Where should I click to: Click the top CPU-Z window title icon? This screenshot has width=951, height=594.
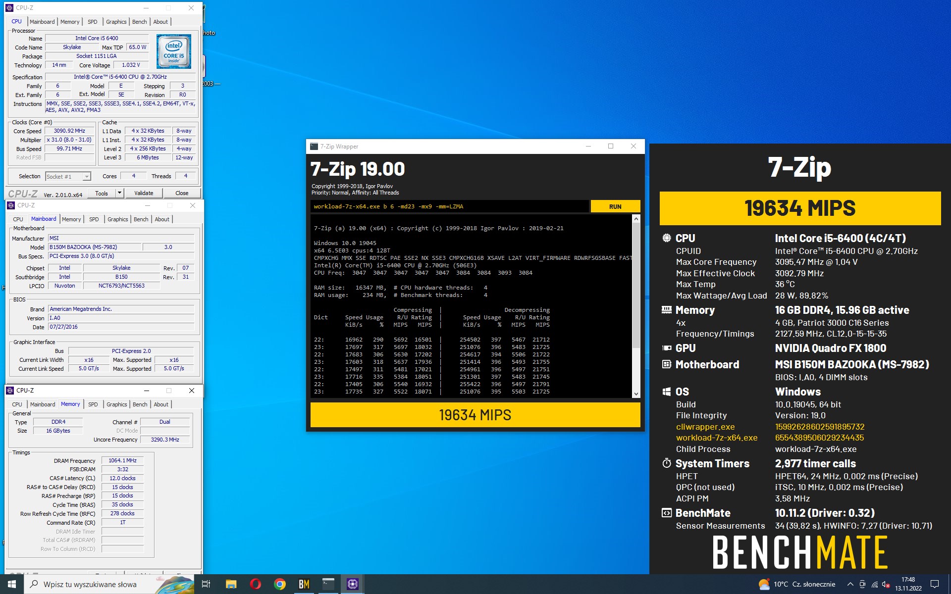point(9,8)
